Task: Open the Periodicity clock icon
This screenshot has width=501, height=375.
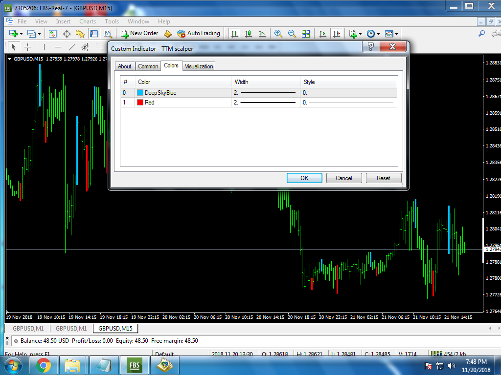Action: (371, 34)
